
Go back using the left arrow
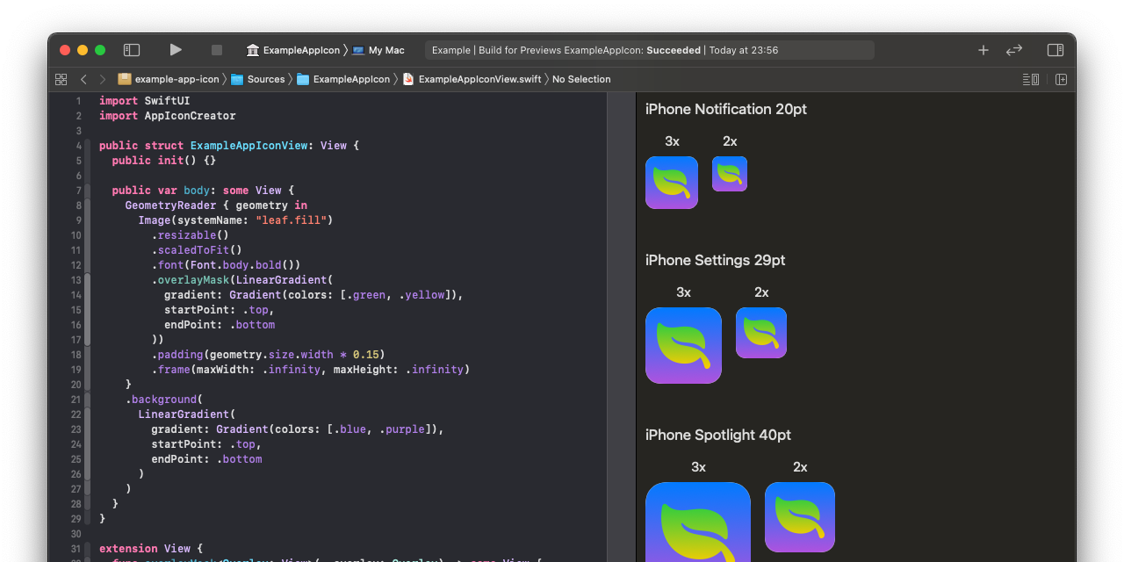(83, 79)
